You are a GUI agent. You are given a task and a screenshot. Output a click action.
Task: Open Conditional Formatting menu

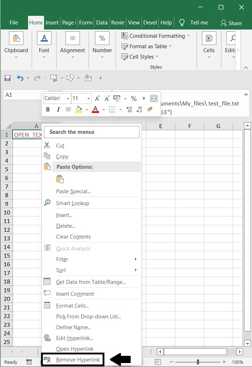[155, 36]
